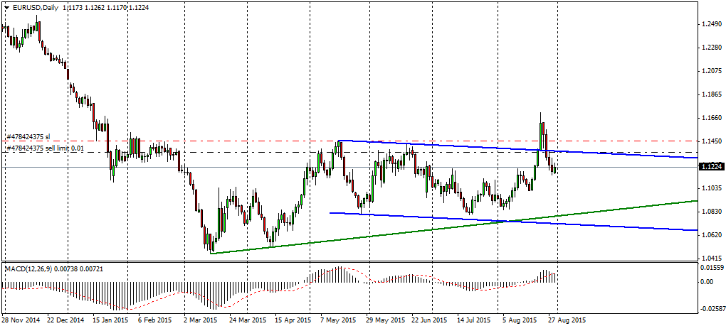Click the 1.0415 level on price scale
Image resolution: width=726 pixels, height=326 pixels.
[710, 258]
